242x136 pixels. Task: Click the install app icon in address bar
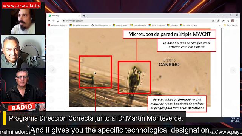[x=213, y=20]
